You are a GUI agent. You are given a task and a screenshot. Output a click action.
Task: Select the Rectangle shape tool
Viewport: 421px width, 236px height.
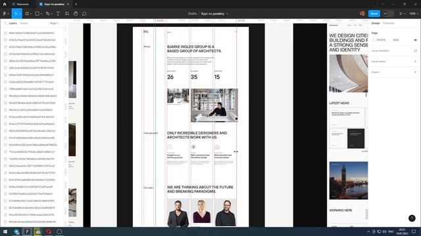(37, 13)
